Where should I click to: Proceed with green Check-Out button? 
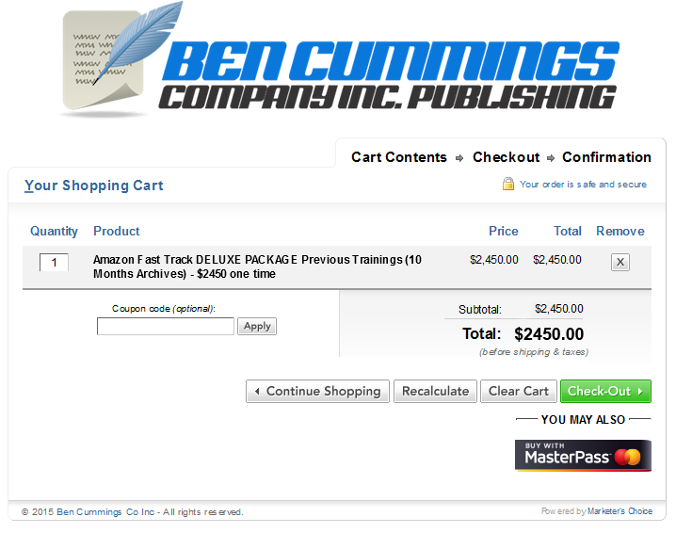coord(605,391)
